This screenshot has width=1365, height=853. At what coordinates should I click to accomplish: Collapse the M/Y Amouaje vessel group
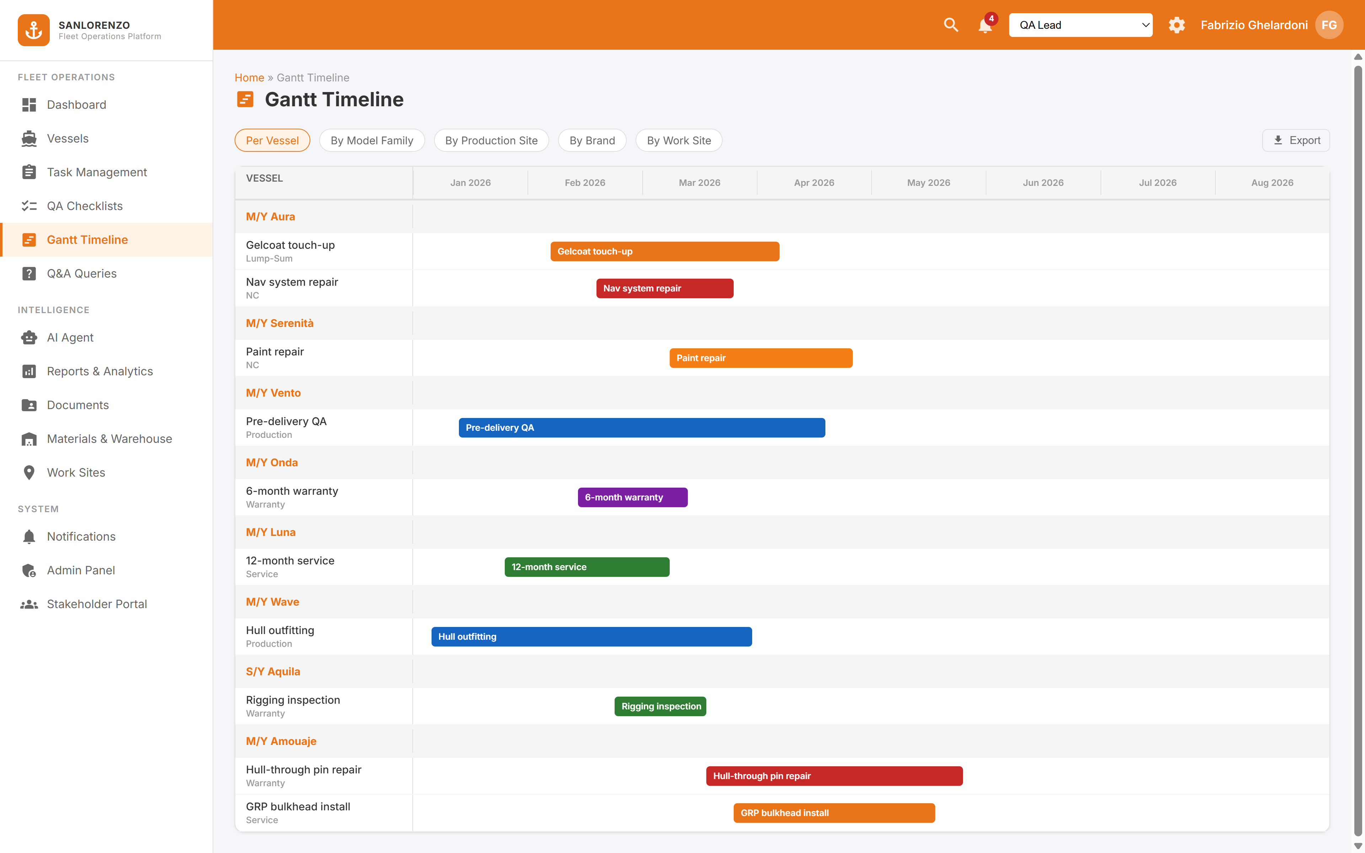(281, 741)
